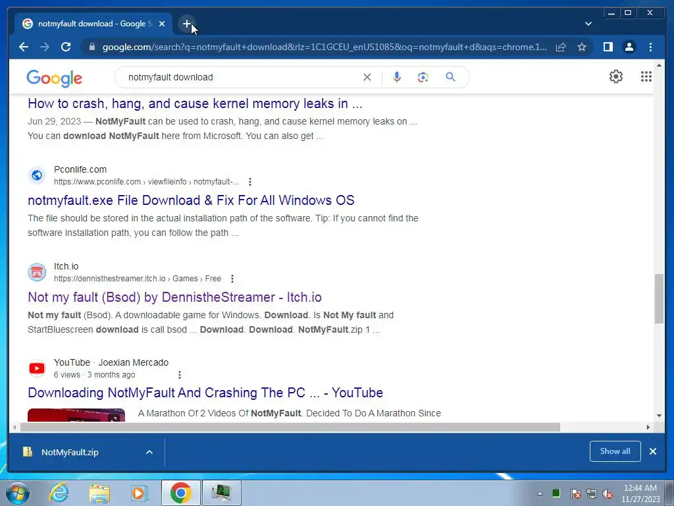Click the vertical scrollbar thumb
This screenshot has width=674, height=506.
(x=659, y=298)
